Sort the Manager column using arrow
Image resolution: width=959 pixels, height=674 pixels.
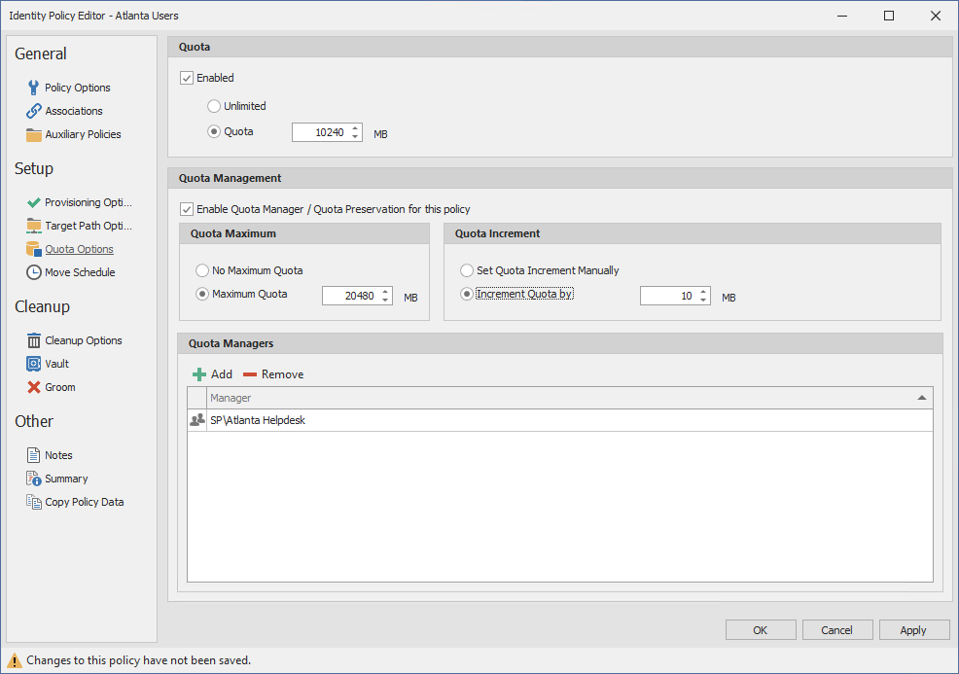coord(921,398)
